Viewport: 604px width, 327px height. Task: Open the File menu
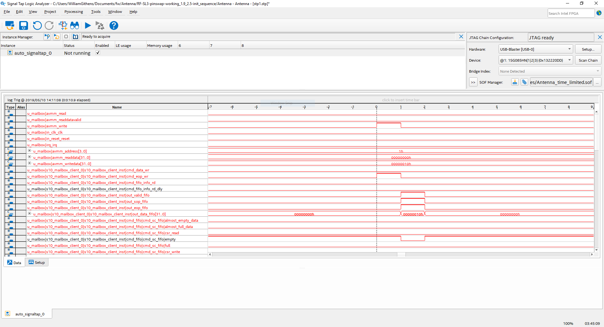(x=7, y=12)
